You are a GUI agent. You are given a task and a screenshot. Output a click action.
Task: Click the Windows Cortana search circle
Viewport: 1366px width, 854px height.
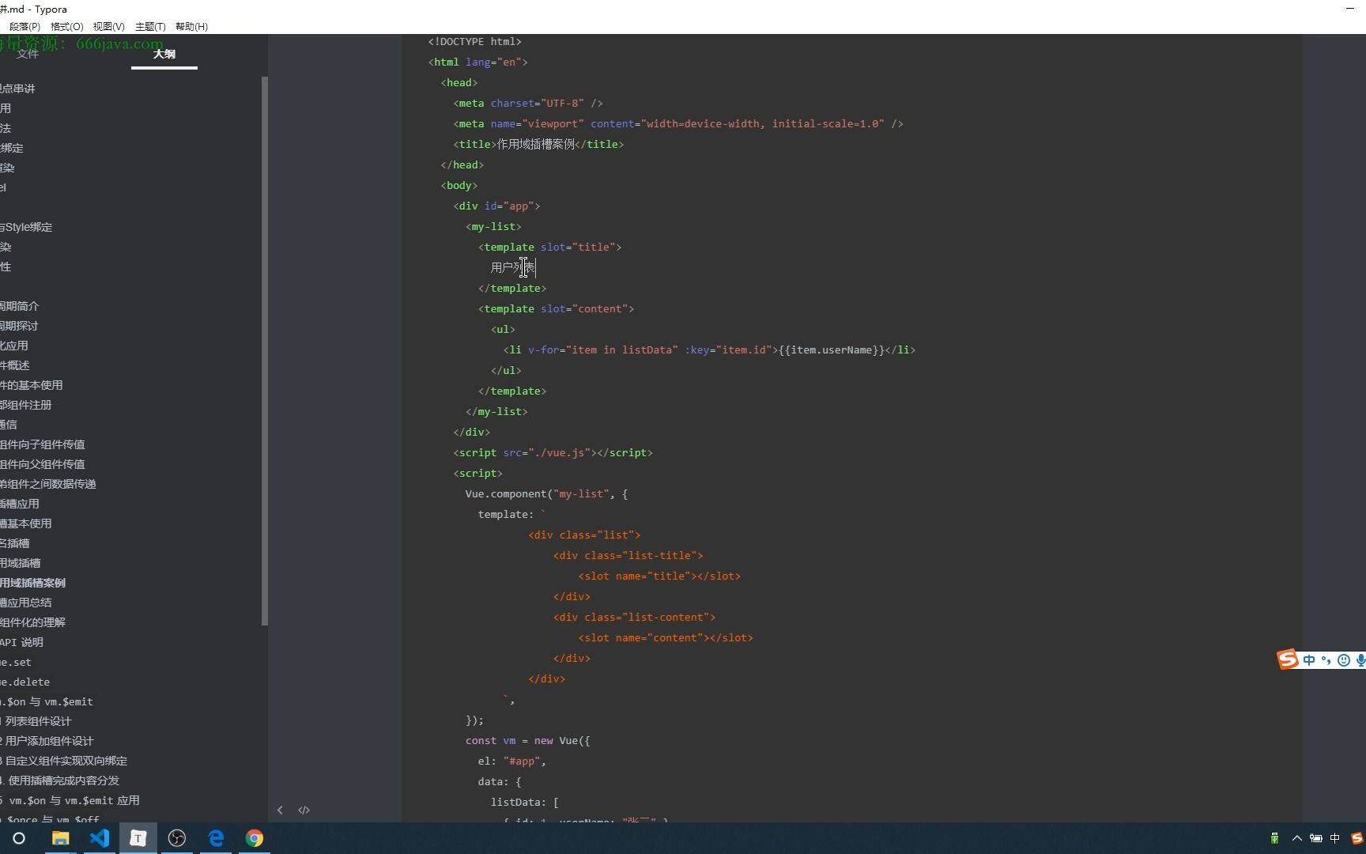pos(19,838)
